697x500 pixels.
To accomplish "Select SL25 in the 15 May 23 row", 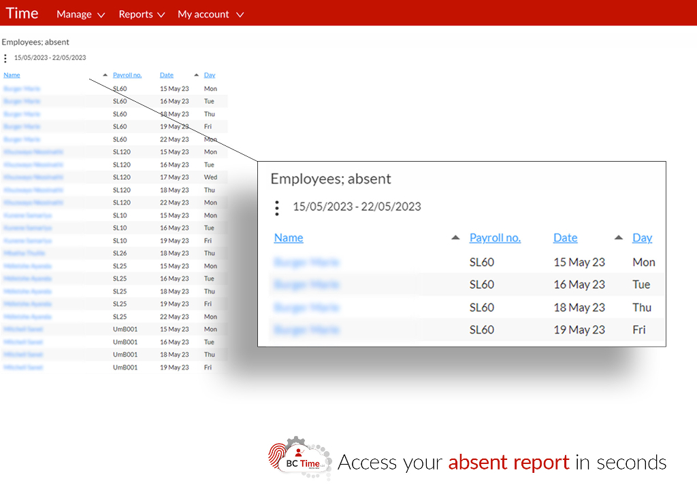I will 120,266.
